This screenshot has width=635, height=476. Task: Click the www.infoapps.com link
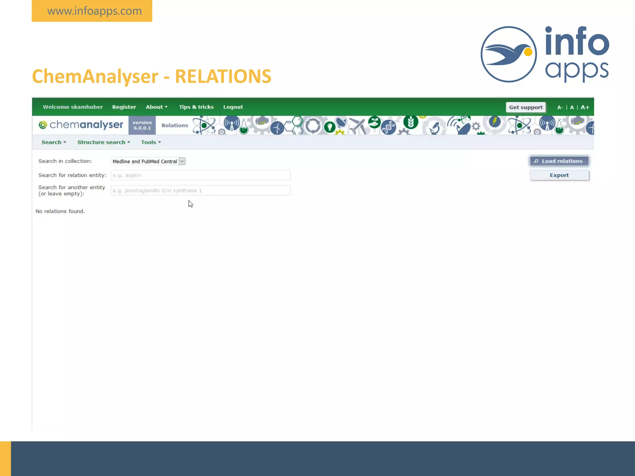point(94,11)
